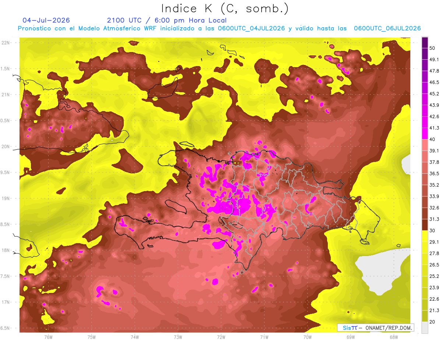Click the colorbar label "49.1"
Screen dimensions: 442x342
[434, 59]
